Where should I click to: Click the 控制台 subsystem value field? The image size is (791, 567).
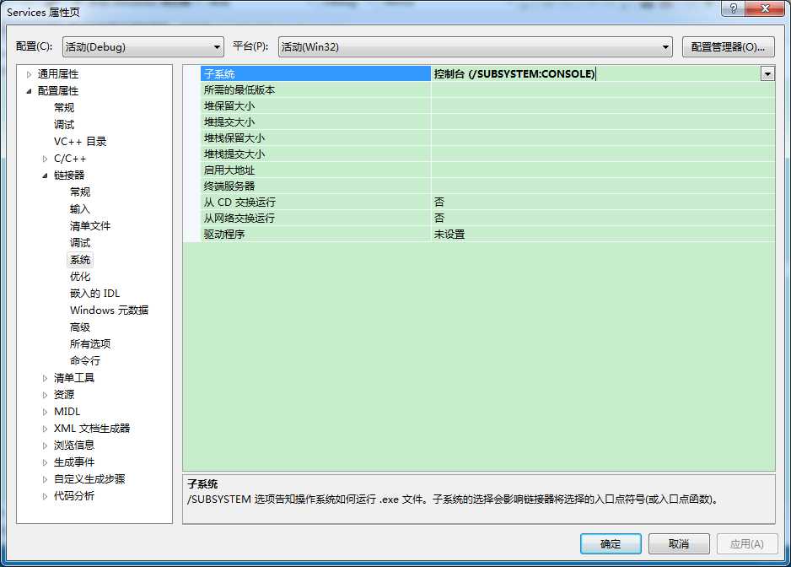click(x=595, y=73)
